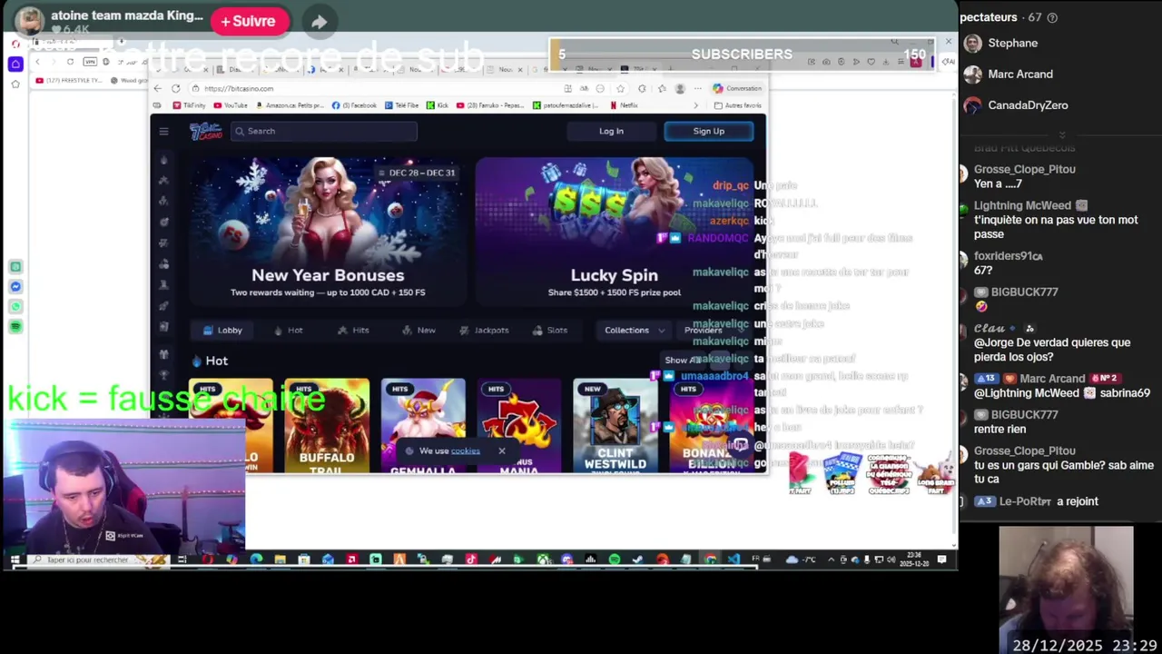Click the outer browser sidebar Messenger icon
Viewport: 1162px width, 654px height.
click(15, 287)
